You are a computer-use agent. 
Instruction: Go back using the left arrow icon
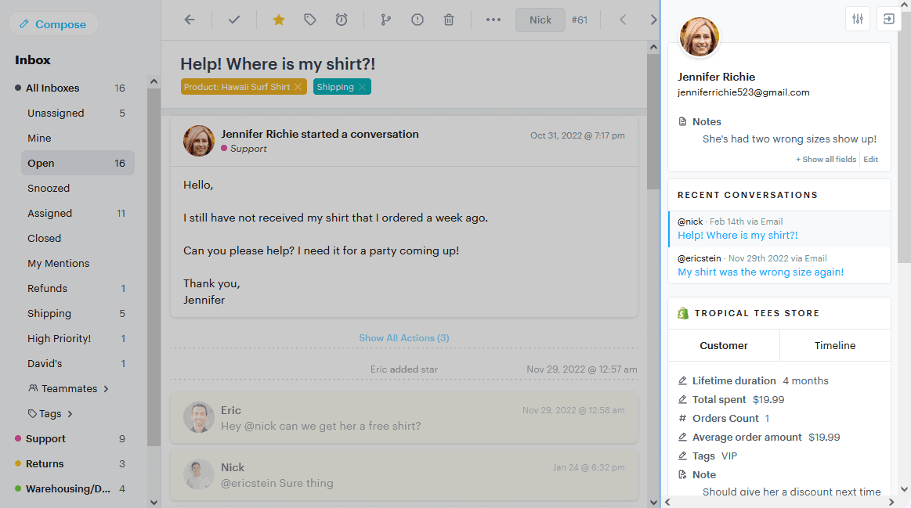pyautogui.click(x=188, y=20)
